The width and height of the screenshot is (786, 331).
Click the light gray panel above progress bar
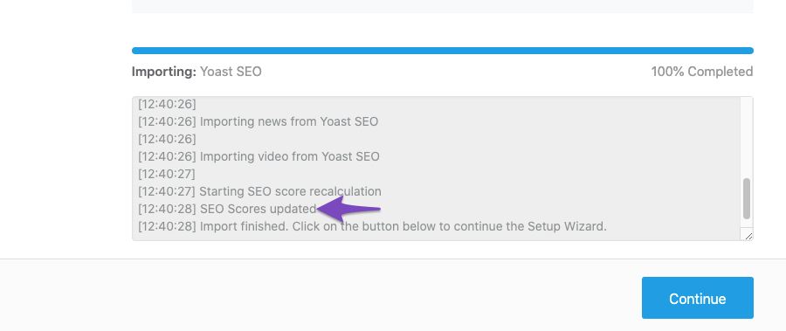pyautogui.click(x=443, y=6)
